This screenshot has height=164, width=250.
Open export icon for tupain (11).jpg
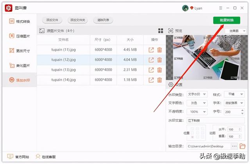[x=151, y=50]
